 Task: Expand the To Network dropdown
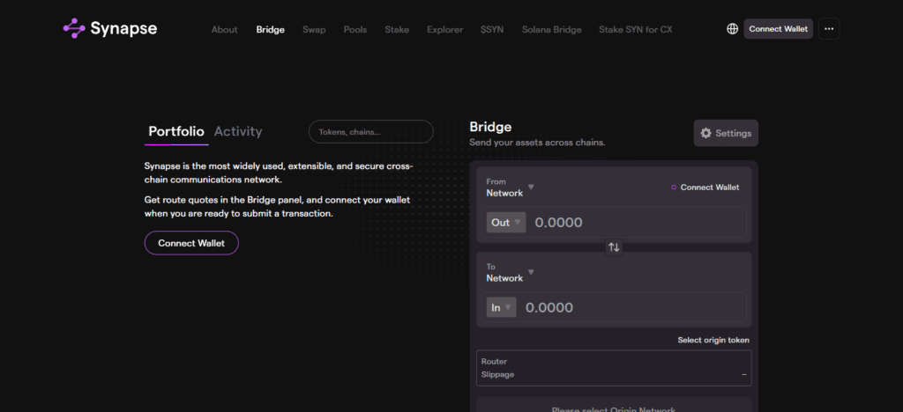[511, 273]
